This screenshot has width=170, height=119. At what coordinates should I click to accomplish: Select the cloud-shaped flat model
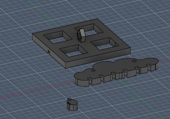point(116,72)
